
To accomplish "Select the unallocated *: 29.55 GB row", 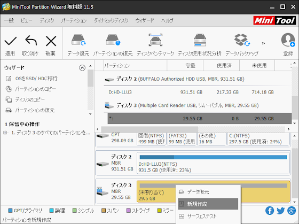I will 200,119.
